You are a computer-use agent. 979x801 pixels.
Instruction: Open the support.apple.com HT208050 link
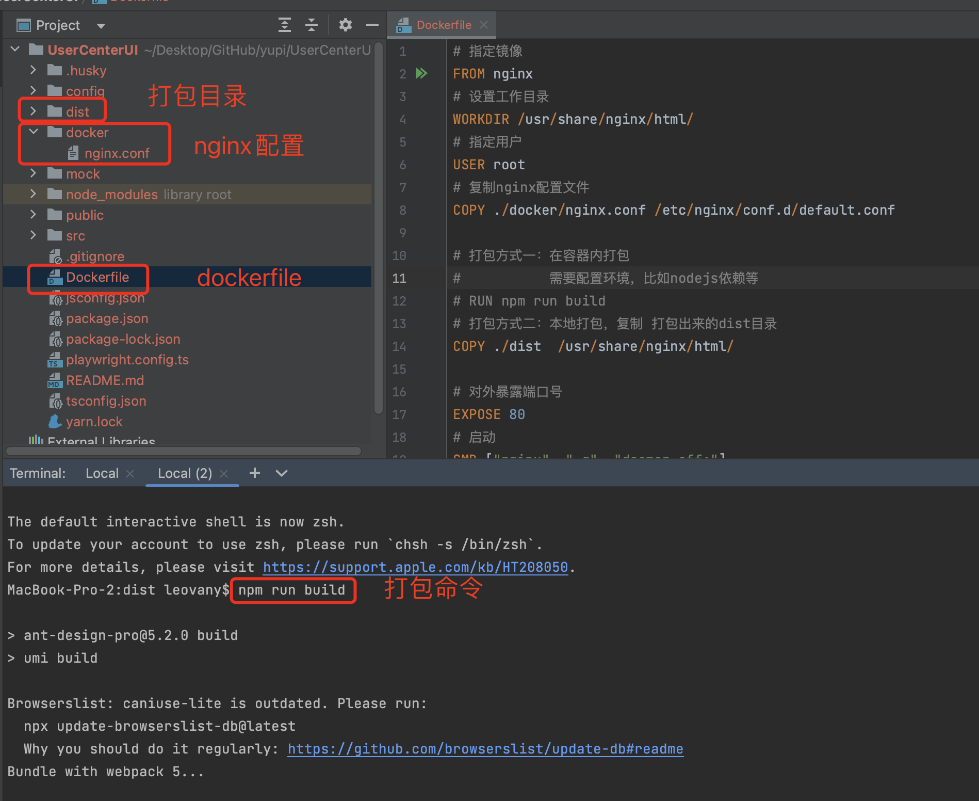[x=415, y=567]
